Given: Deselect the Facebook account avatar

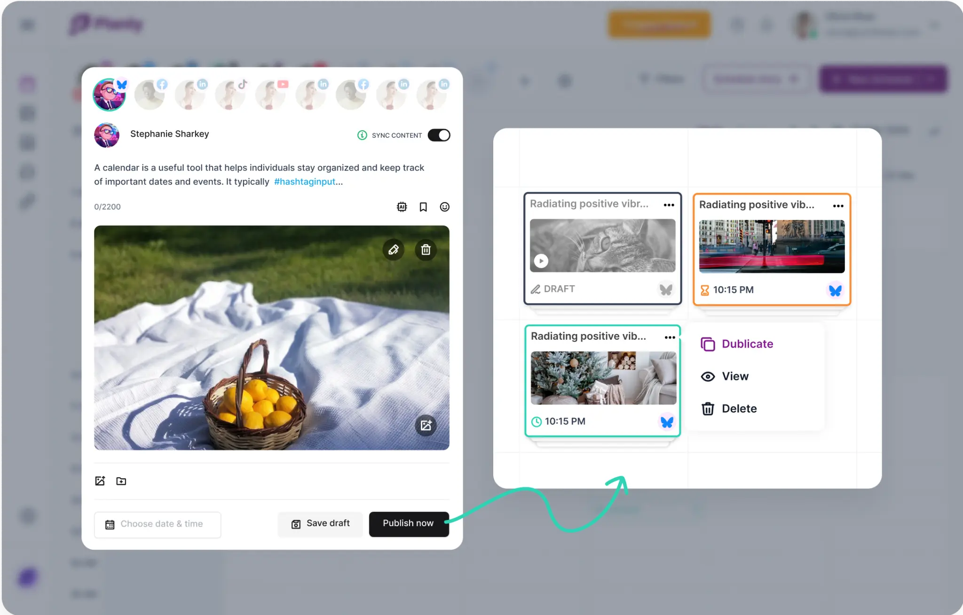Looking at the screenshot, I should tap(150, 94).
